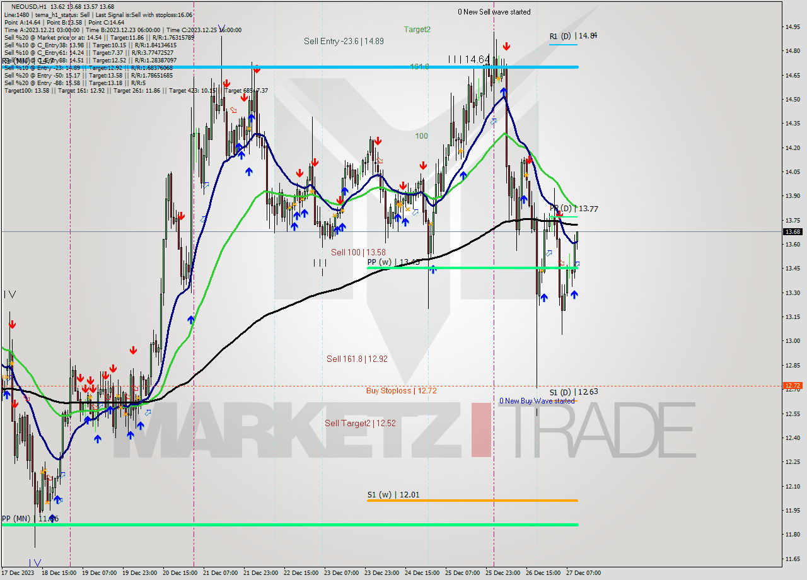Select the 'Point A:14.64' info line
Viewport: 807px width, 580px height.
64,22
